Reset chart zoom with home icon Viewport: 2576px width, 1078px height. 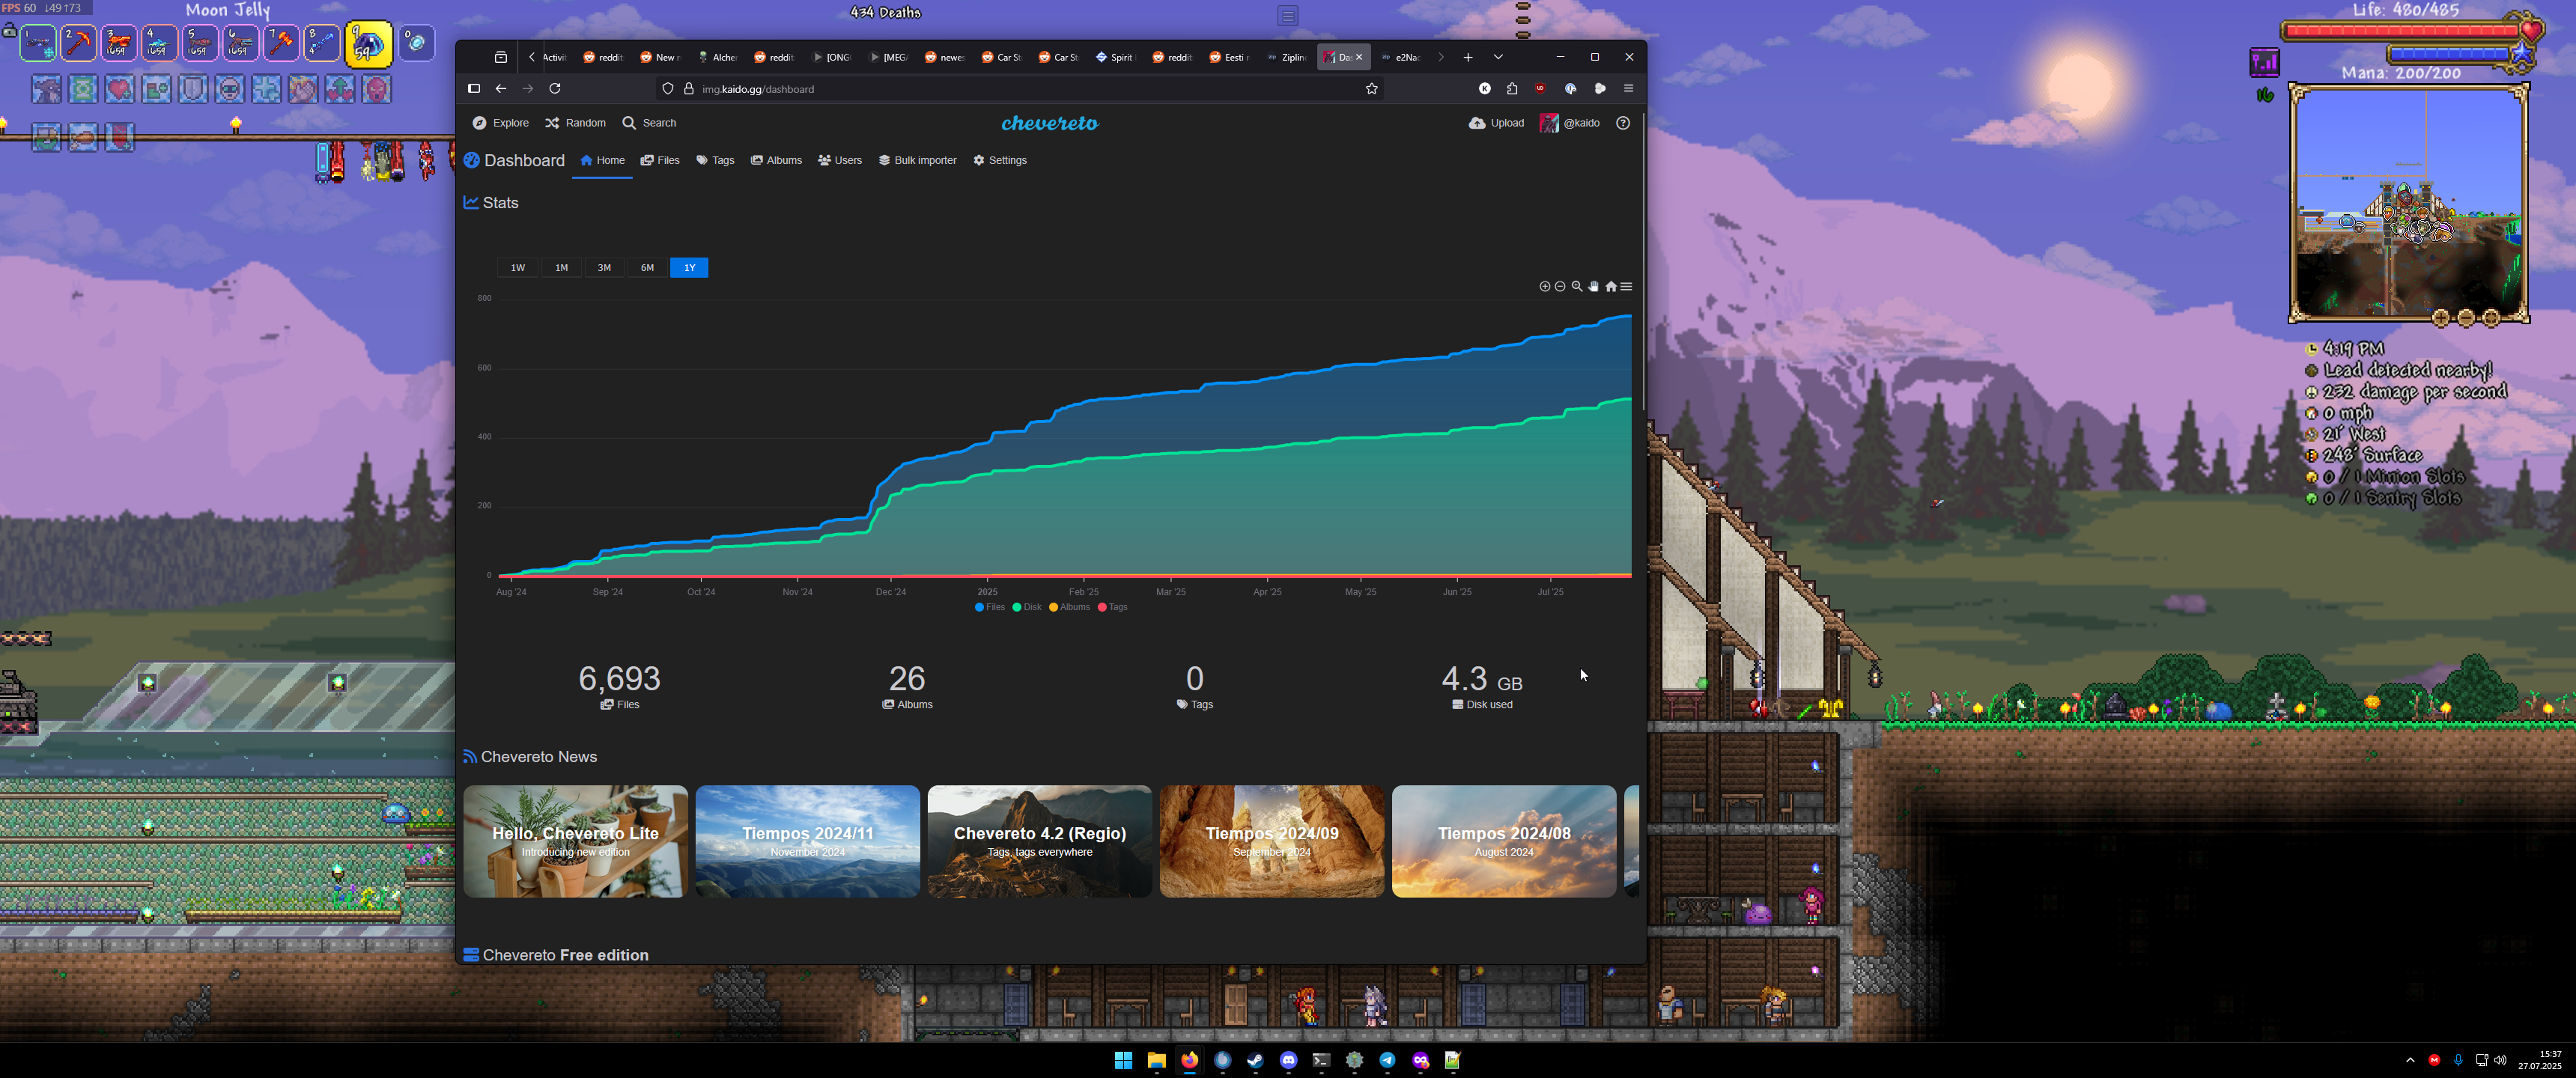click(x=1610, y=286)
